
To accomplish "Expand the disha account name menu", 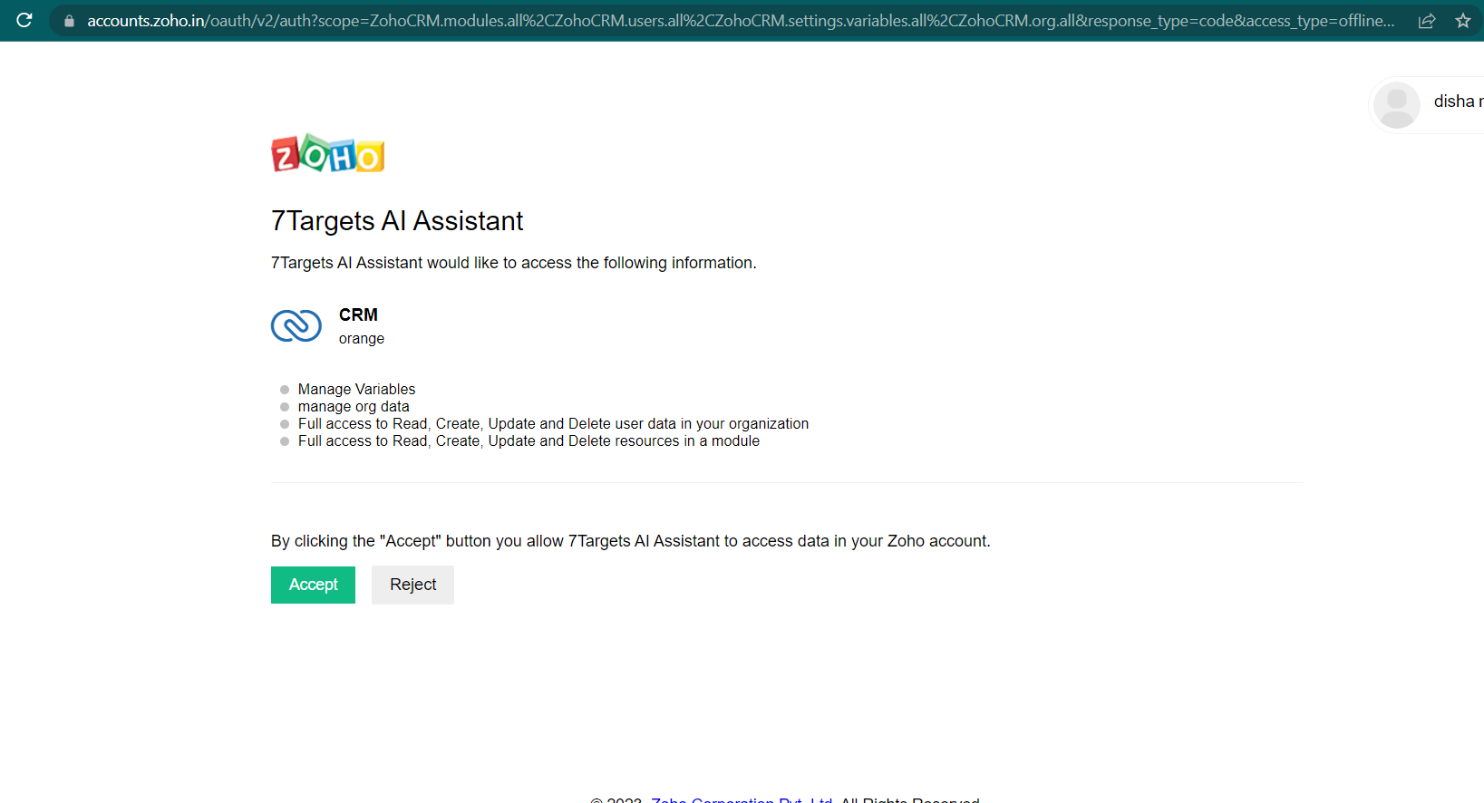I will click(x=1456, y=102).
